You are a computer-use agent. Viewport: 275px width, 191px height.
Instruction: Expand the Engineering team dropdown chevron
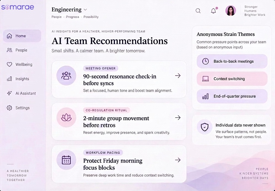[x=85, y=10]
